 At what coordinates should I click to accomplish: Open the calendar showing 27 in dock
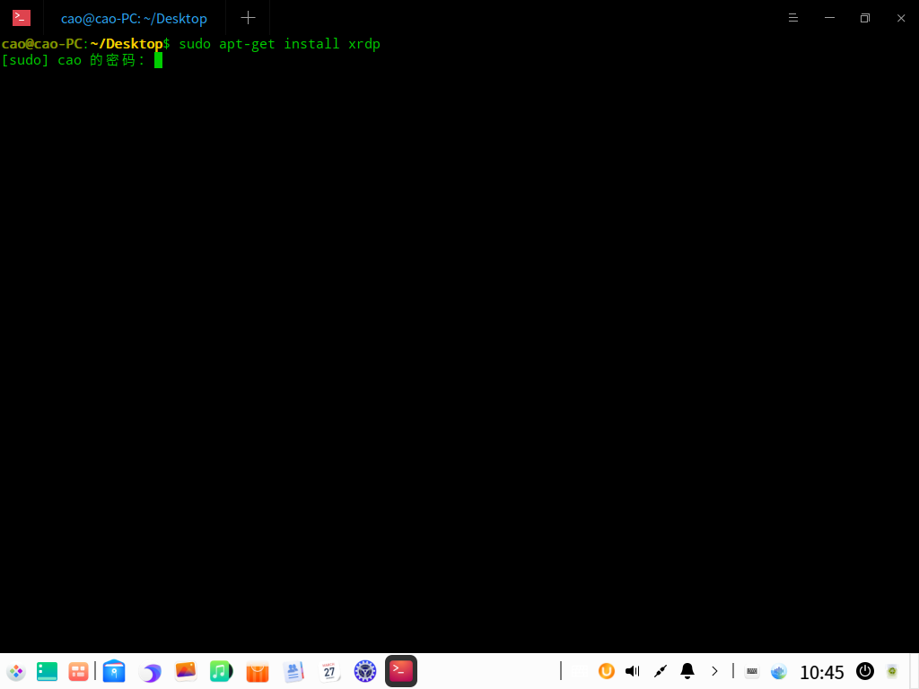pyautogui.click(x=329, y=671)
